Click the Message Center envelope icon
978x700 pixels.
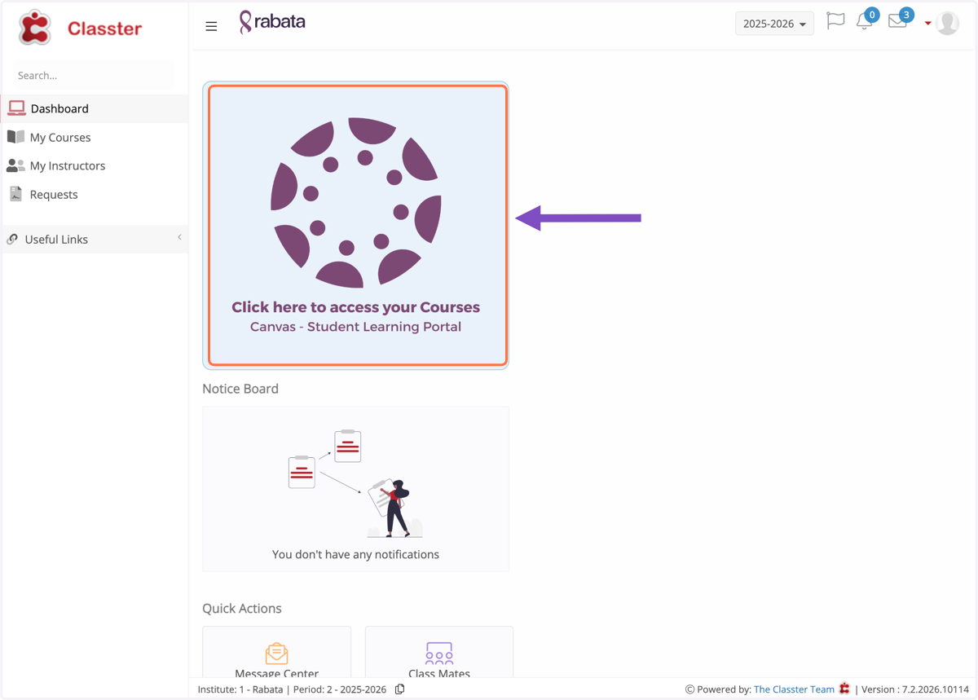click(x=276, y=653)
